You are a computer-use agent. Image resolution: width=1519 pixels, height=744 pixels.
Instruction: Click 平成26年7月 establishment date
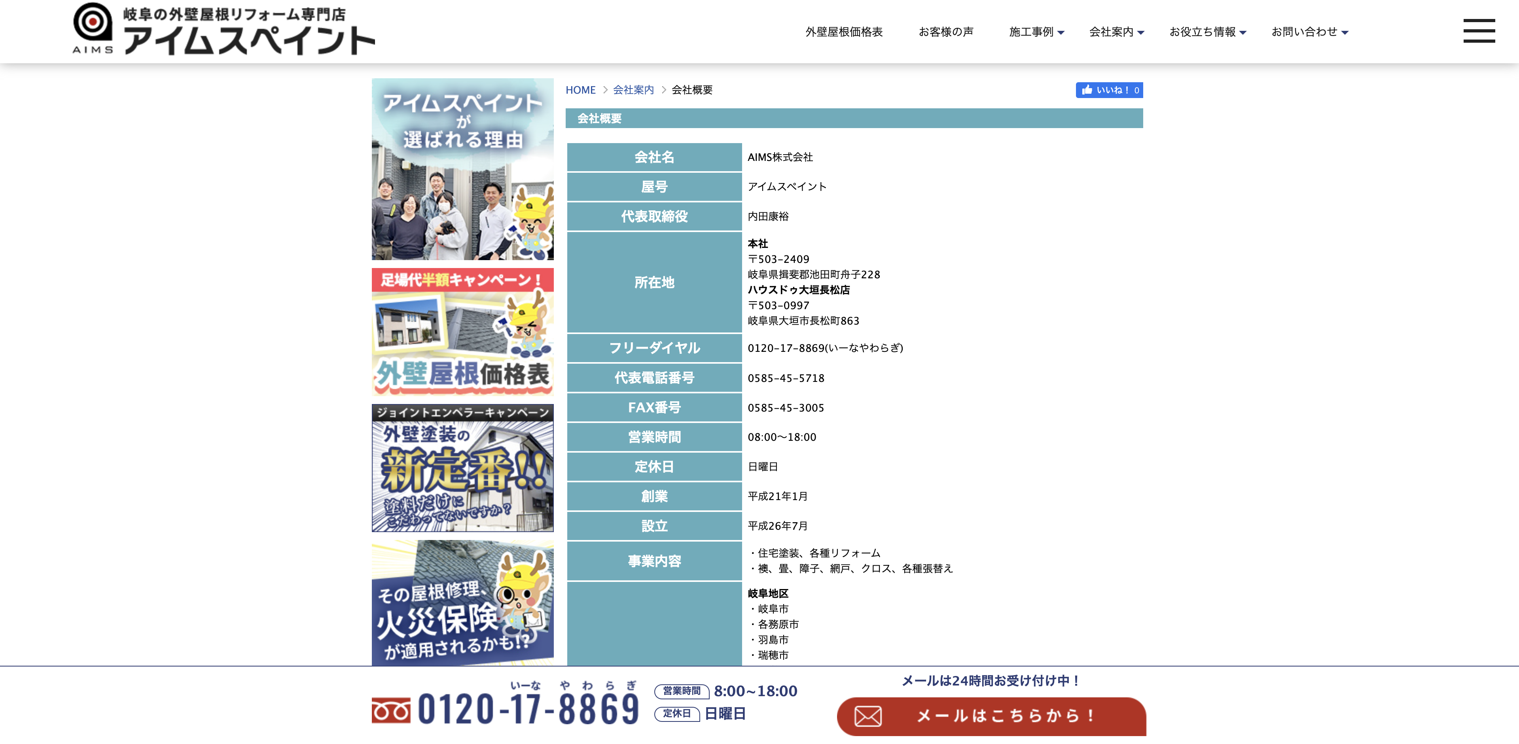click(x=777, y=525)
